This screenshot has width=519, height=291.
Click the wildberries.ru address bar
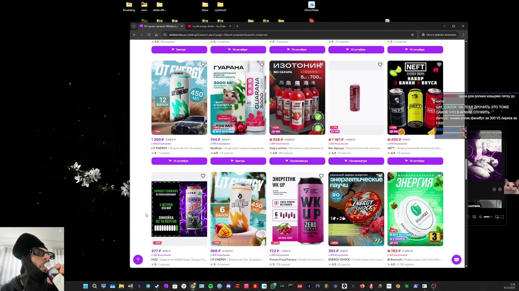[289, 35]
